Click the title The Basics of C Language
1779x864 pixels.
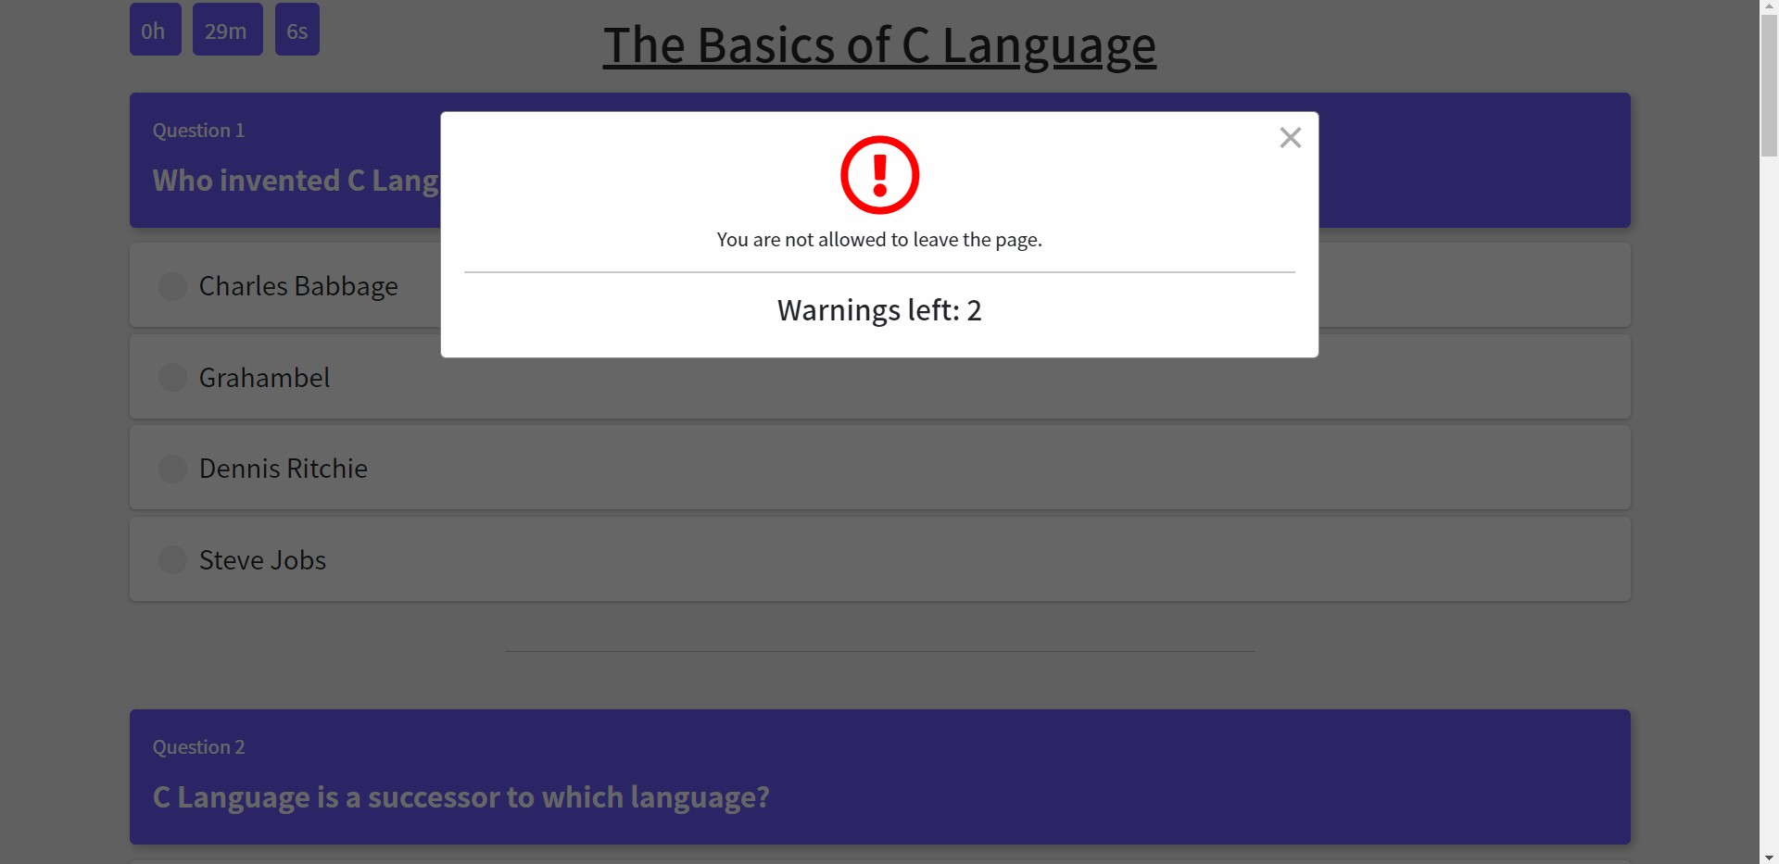[879, 45]
